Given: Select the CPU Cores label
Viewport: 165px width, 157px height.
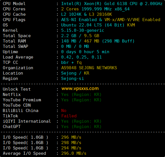Looking at the screenshot, I should 14,9.
